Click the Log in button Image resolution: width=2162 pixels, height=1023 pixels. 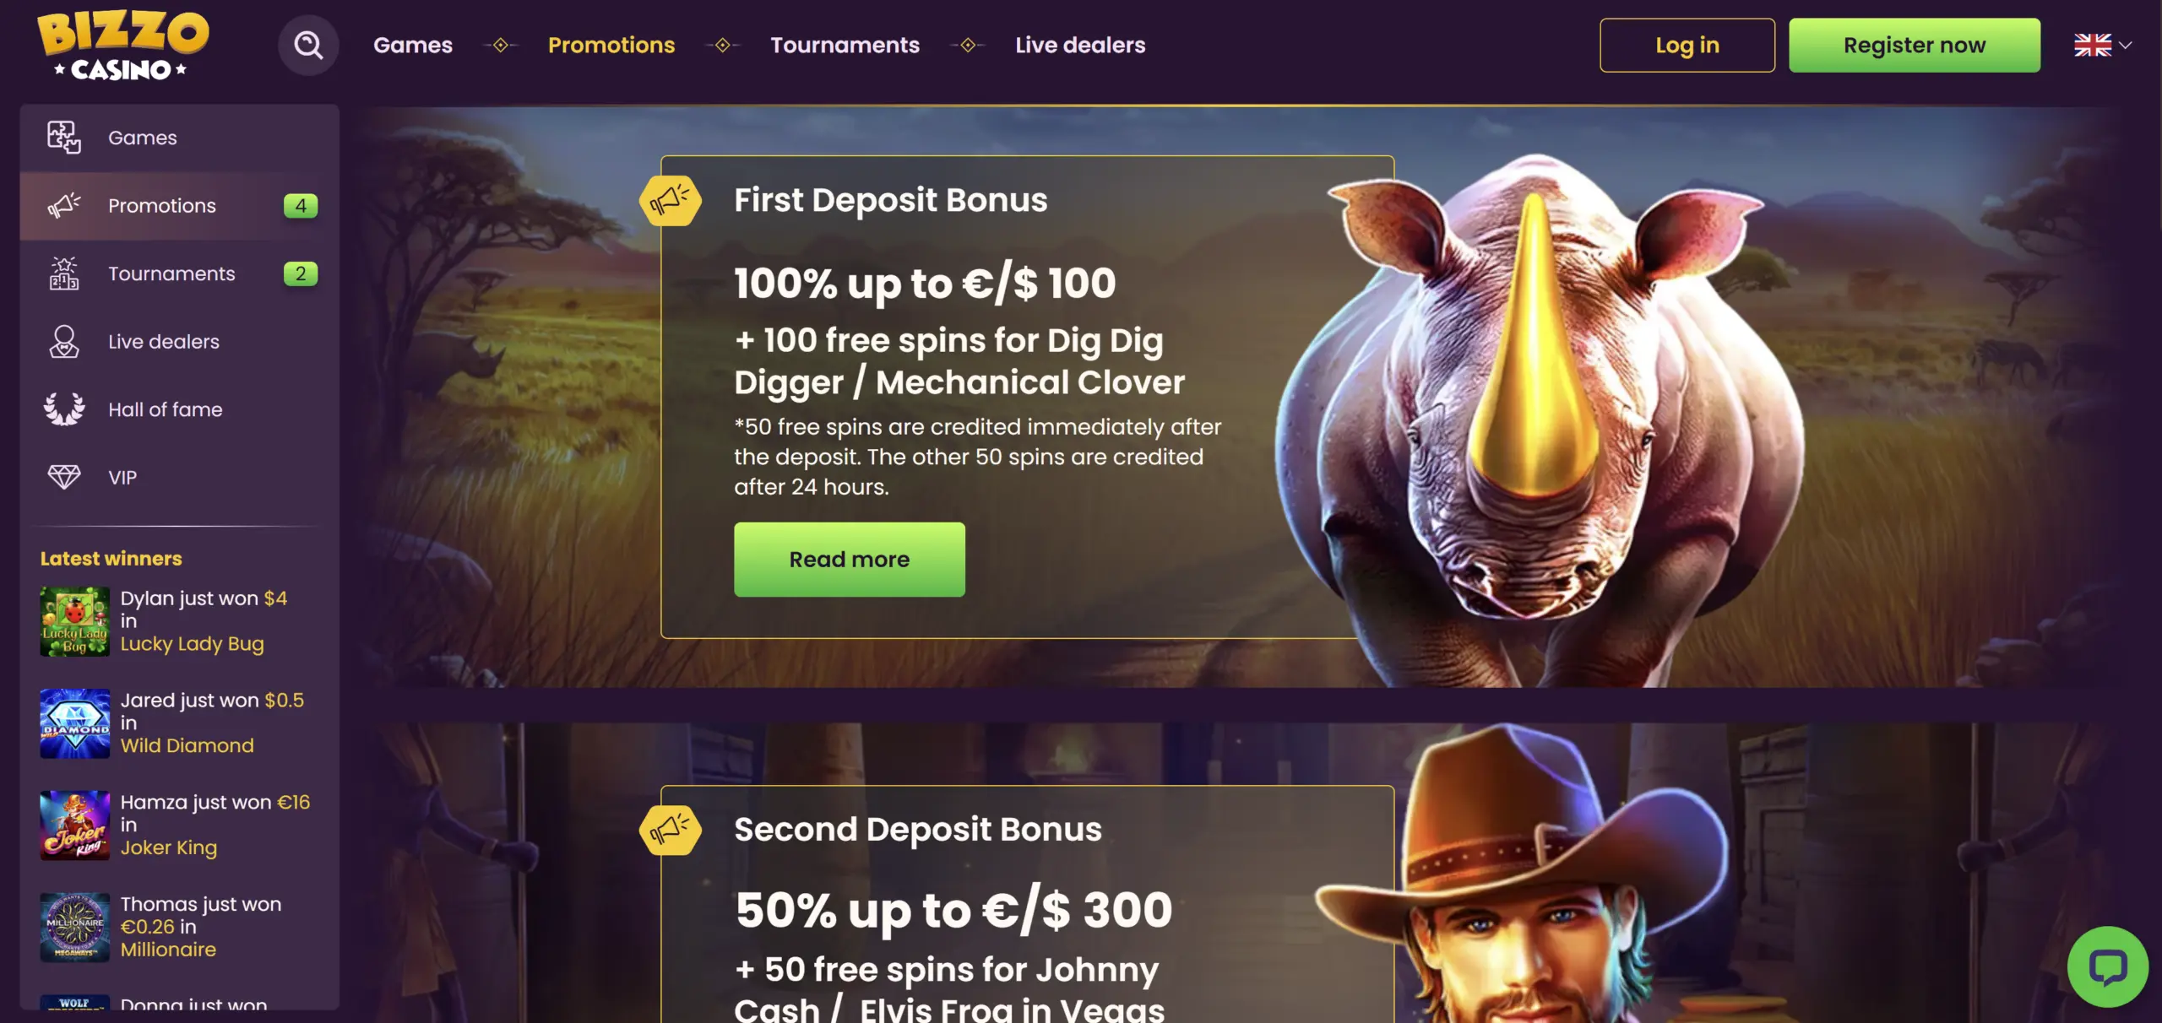pos(1687,45)
